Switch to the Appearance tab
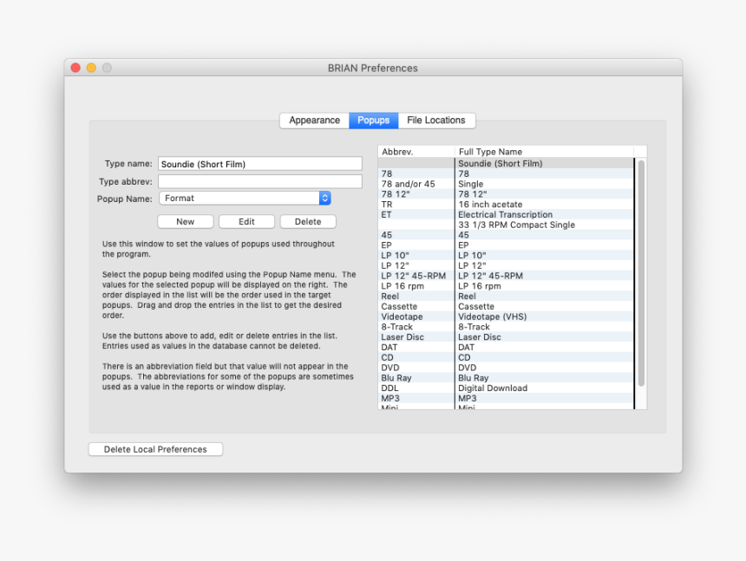 point(314,121)
